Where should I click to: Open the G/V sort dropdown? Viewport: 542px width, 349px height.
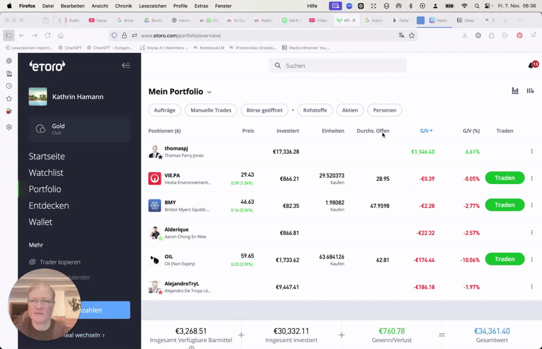[x=426, y=131]
